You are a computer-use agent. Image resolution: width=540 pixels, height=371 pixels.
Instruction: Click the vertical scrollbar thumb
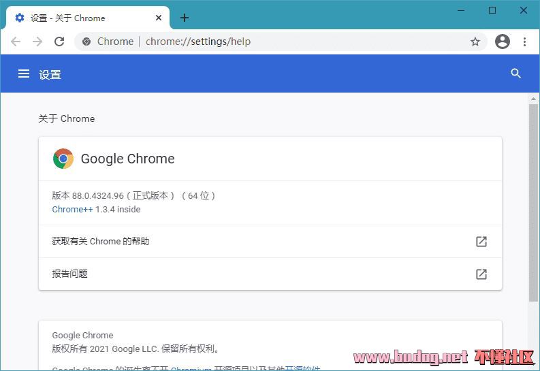pyautogui.click(x=533, y=203)
